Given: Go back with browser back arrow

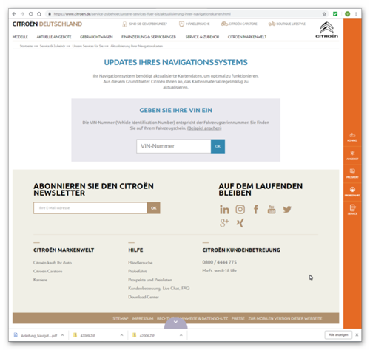Looking at the screenshot, I should [x=14, y=14].
